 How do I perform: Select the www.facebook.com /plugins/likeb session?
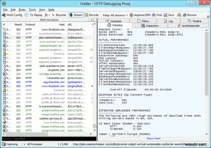(x=47, y=86)
